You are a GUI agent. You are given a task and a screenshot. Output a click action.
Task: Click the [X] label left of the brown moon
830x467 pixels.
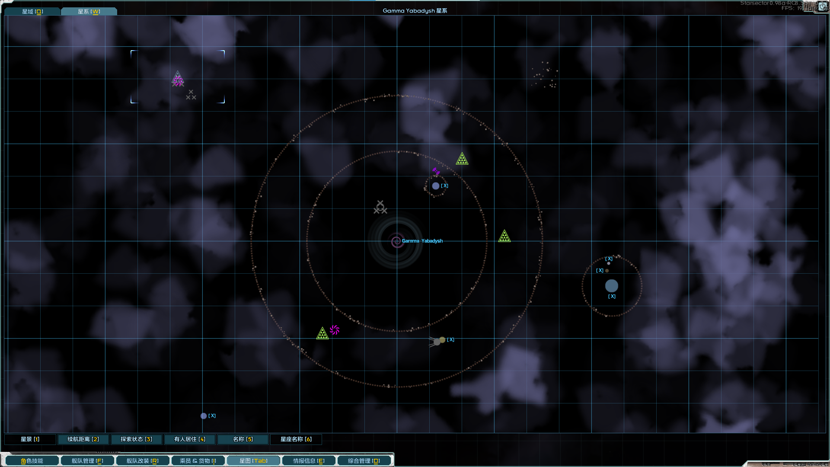(x=600, y=271)
